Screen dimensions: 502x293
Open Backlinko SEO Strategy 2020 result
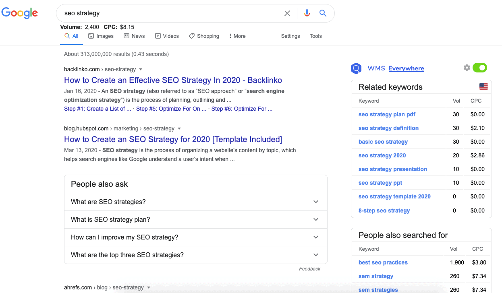click(173, 80)
